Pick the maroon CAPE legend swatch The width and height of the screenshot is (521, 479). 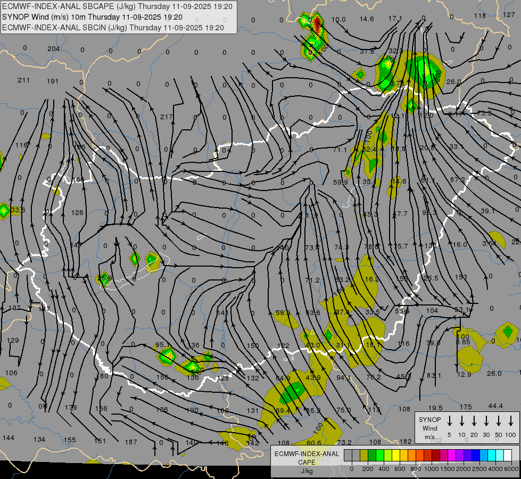click(436, 456)
